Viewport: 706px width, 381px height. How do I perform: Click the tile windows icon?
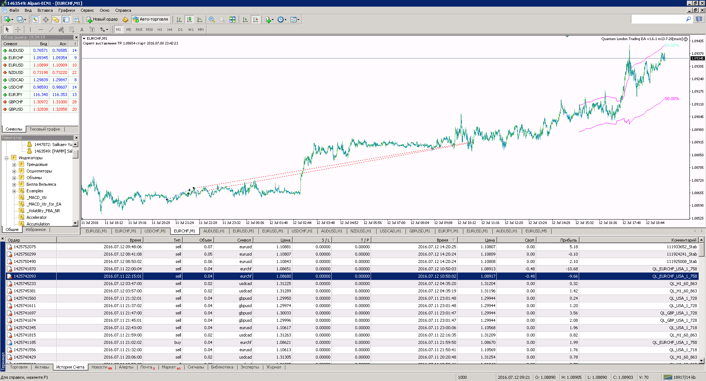[x=232, y=19]
